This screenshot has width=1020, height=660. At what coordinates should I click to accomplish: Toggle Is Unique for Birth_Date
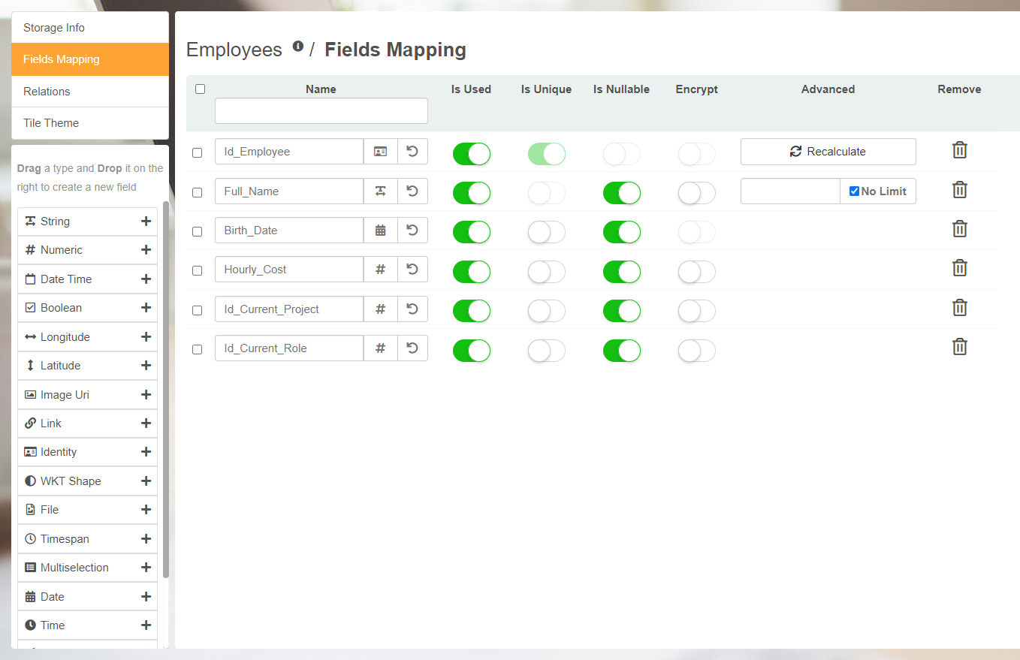coord(546,232)
